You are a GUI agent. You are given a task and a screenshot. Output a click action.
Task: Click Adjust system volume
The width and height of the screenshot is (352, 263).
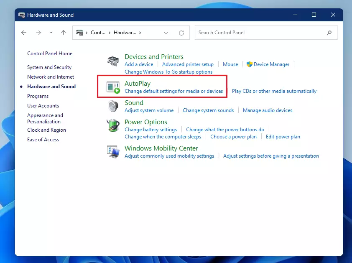coord(149,110)
